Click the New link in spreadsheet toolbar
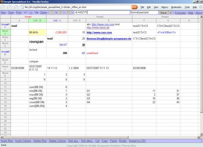The height and width of the screenshot is (147, 203). pyautogui.click(x=3, y=13)
